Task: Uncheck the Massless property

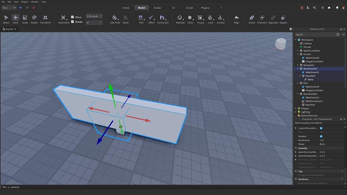Action: (321, 136)
